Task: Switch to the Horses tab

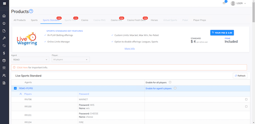Action: (x=154, y=20)
